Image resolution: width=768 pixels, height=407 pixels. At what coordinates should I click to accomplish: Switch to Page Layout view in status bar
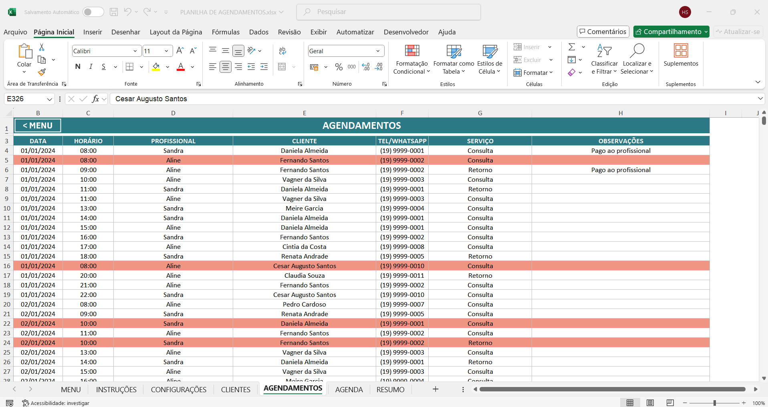[650, 403]
